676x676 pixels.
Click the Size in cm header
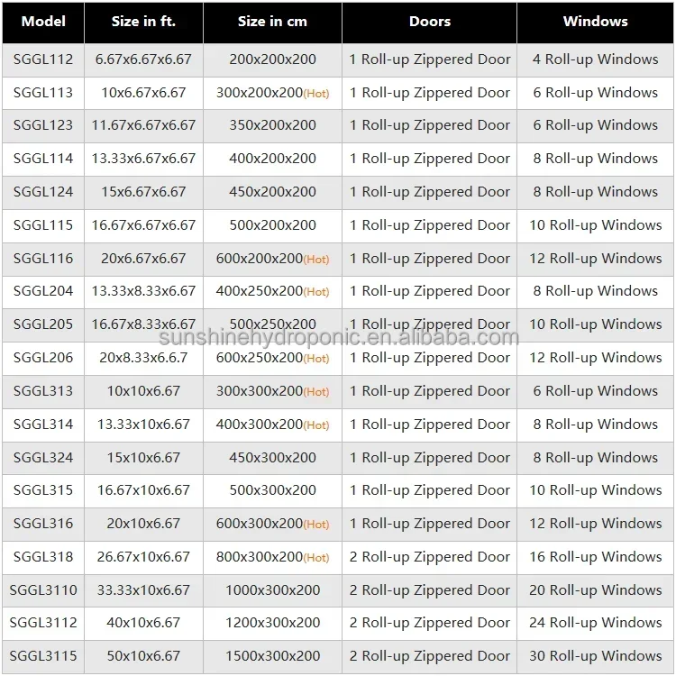click(272, 22)
